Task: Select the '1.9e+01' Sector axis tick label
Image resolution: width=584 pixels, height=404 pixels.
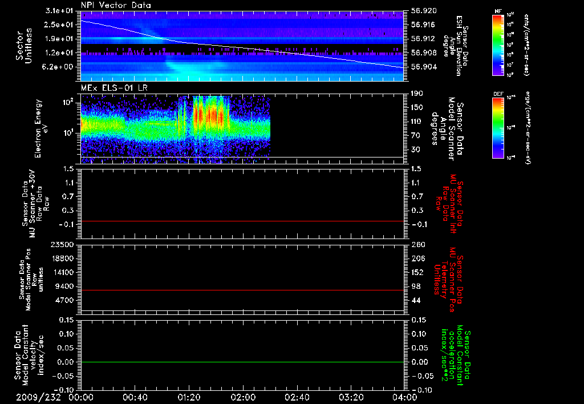Action: 59,39
